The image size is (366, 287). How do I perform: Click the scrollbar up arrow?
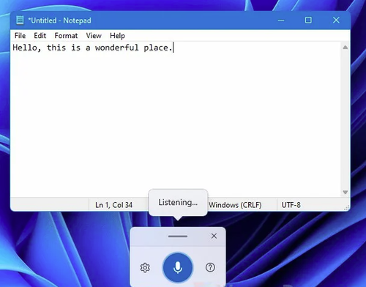coord(345,48)
